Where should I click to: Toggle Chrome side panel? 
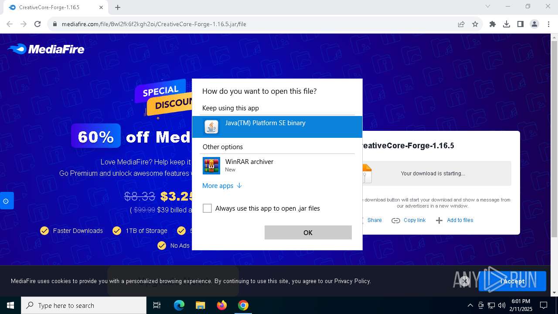(x=521, y=24)
